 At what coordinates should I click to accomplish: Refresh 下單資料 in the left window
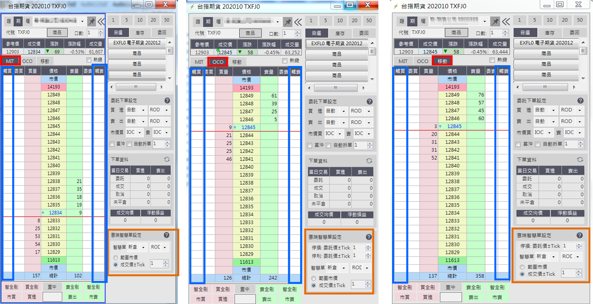point(167,160)
